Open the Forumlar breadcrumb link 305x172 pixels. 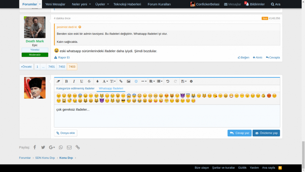pos(25,158)
